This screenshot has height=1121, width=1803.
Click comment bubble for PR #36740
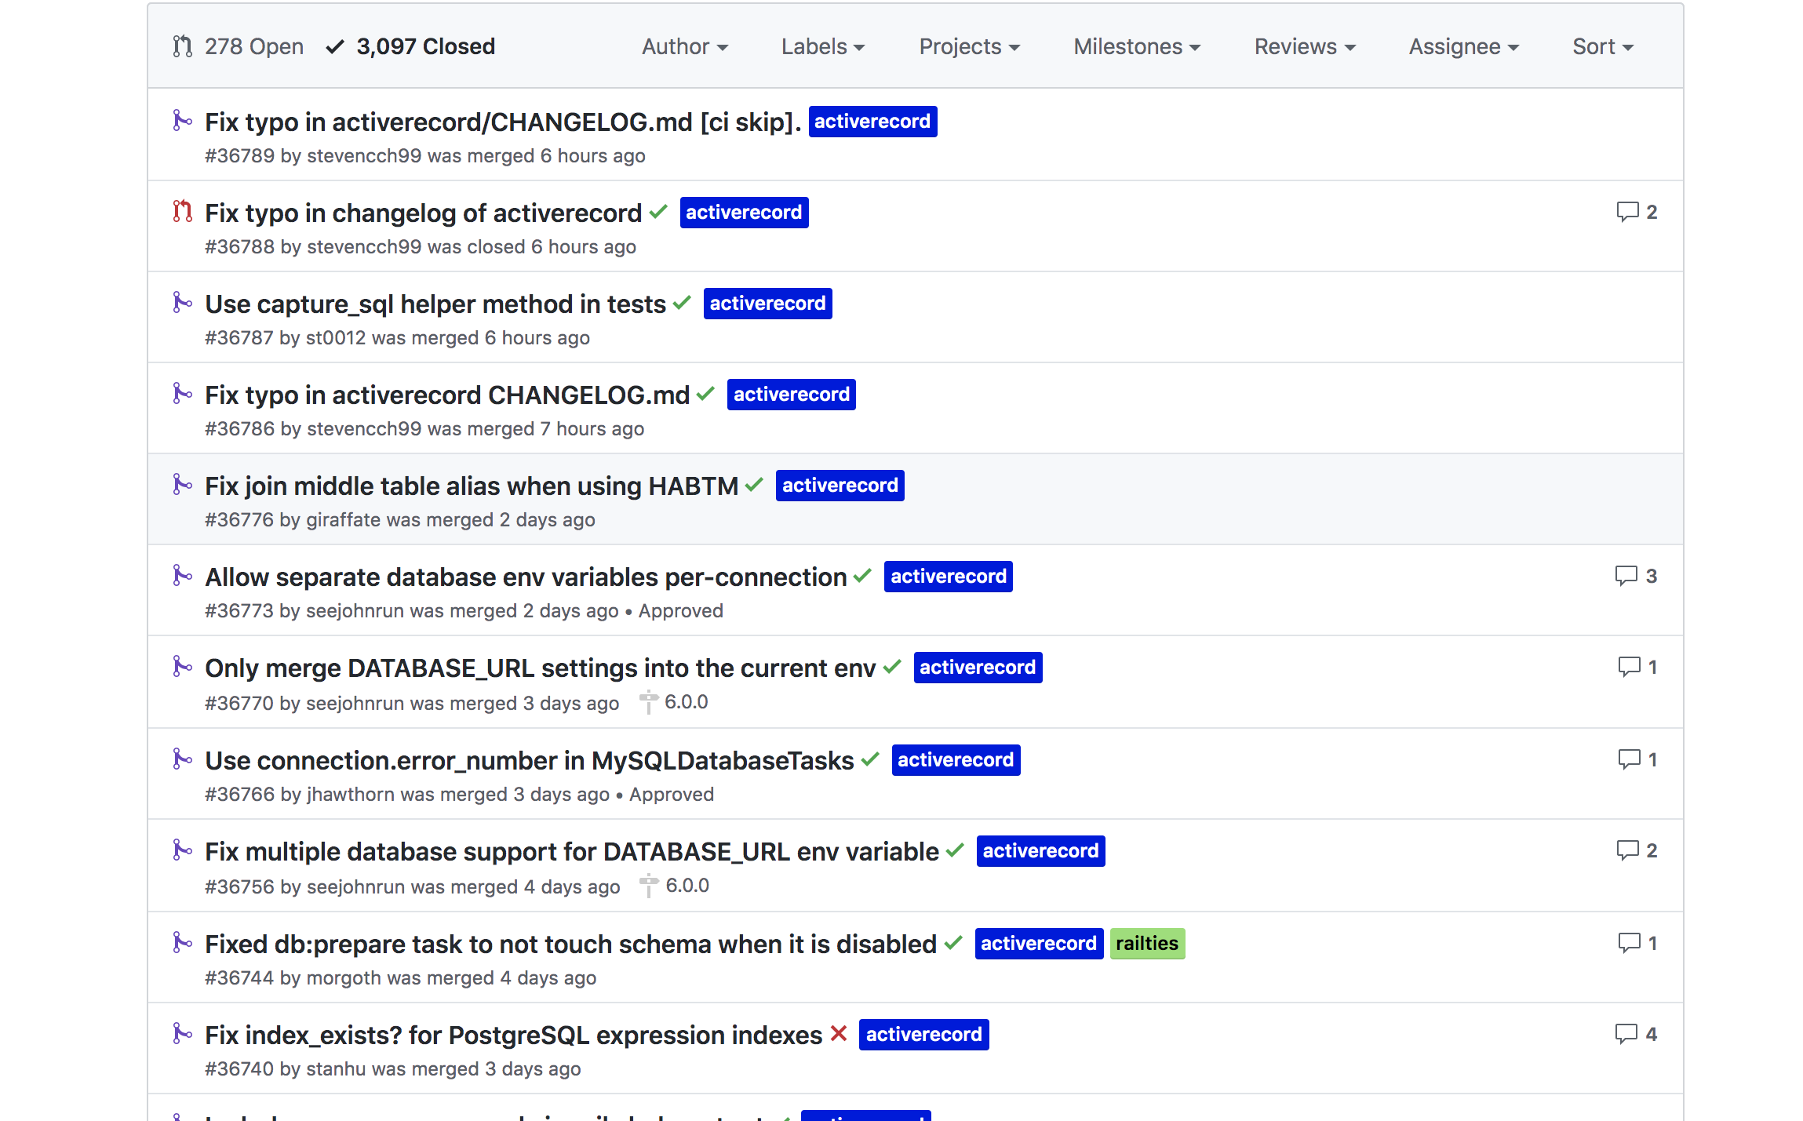[x=1626, y=1034]
